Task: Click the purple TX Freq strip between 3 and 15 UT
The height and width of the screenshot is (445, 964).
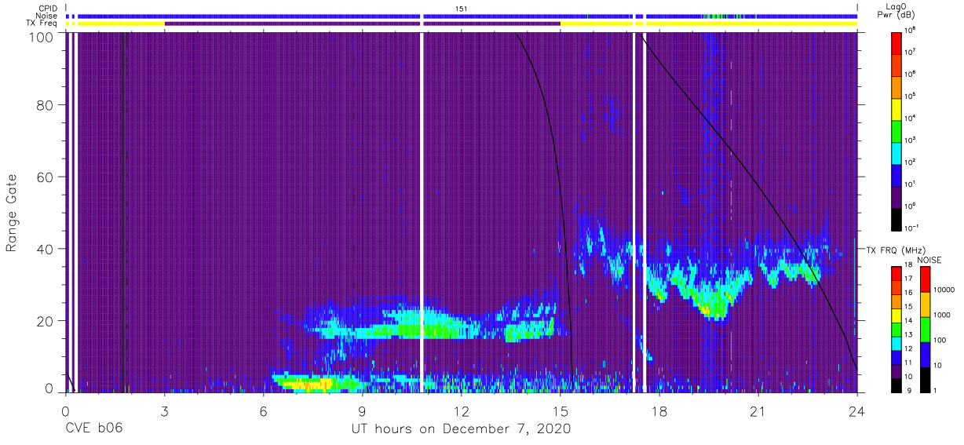Action: pos(363,24)
